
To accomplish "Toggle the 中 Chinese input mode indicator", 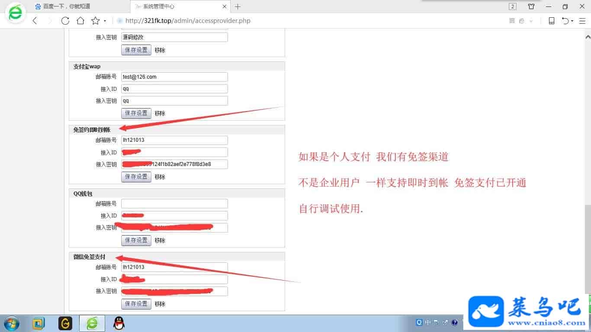I will tap(428, 322).
